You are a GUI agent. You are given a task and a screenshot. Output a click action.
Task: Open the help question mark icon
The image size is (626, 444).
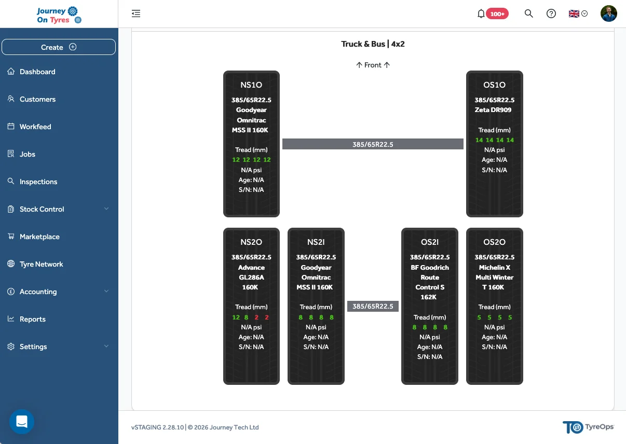coord(551,13)
